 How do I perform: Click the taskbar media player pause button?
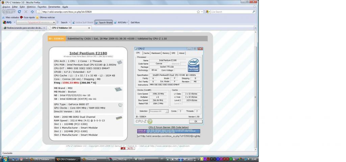[x=180, y=159]
